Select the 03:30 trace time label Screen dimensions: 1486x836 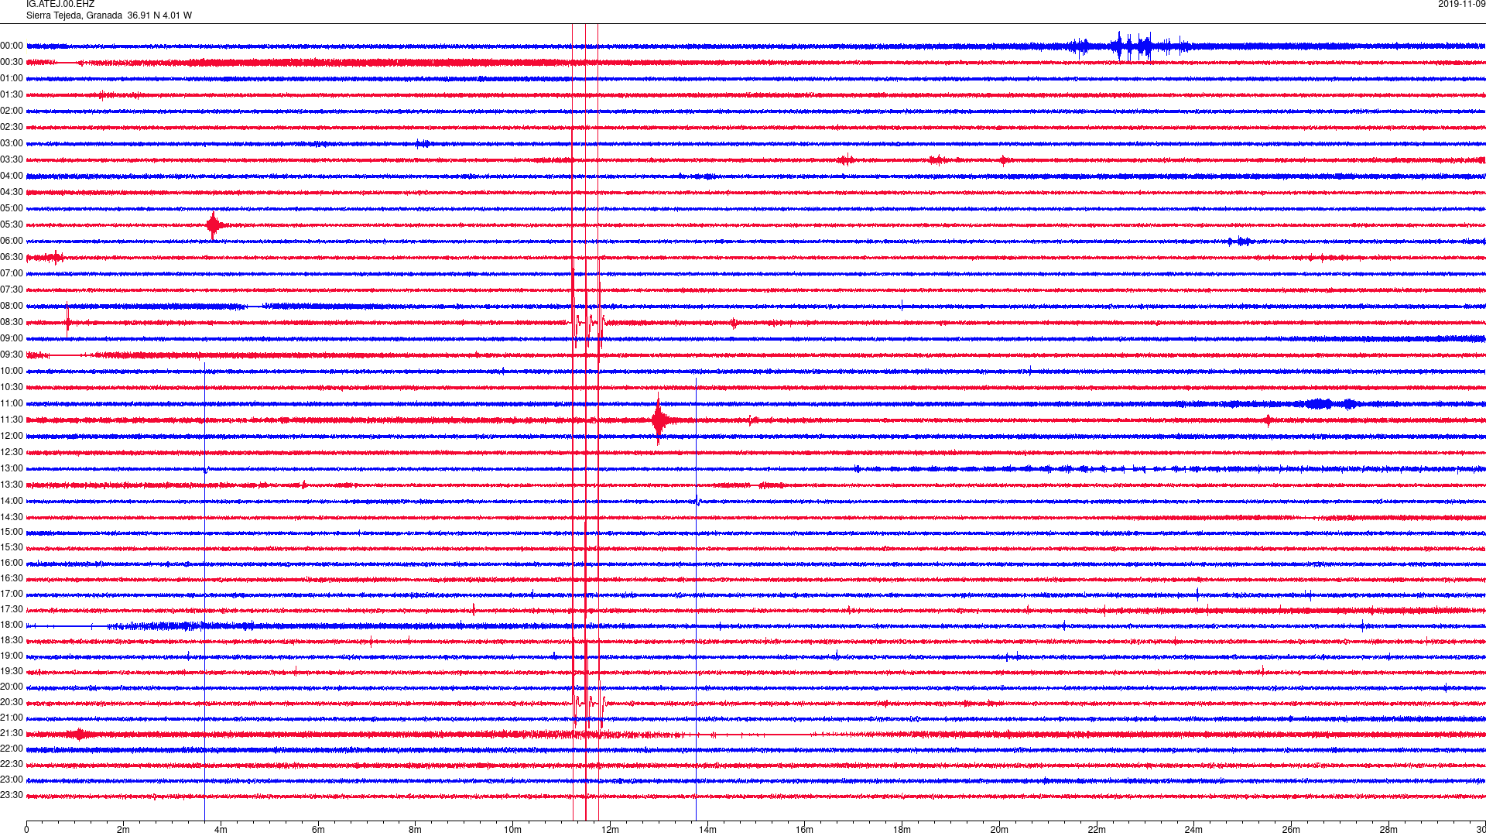point(12,159)
